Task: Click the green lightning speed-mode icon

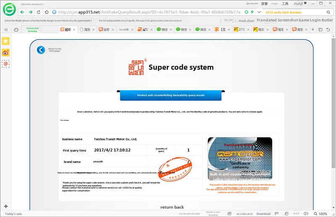Action: [x=252, y=12]
